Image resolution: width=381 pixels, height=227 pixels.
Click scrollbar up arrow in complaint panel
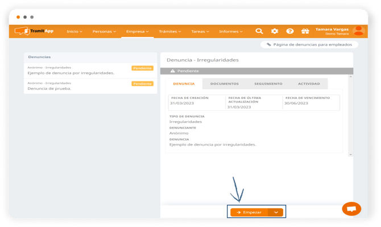click(350, 77)
